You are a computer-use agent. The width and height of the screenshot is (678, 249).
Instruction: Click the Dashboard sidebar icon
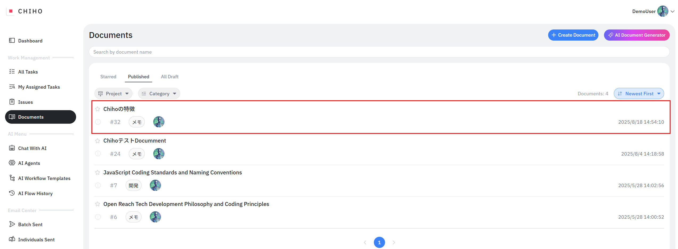coord(12,41)
